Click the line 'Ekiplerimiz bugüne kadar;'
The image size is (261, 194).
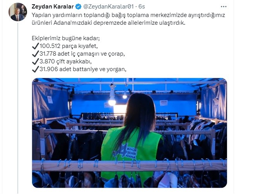[x=66, y=38]
